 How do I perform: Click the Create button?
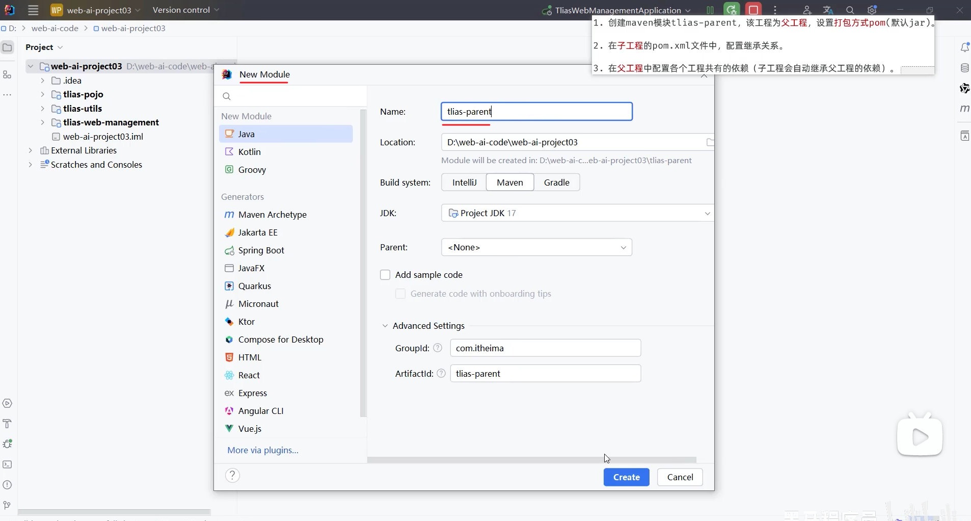[x=626, y=477]
